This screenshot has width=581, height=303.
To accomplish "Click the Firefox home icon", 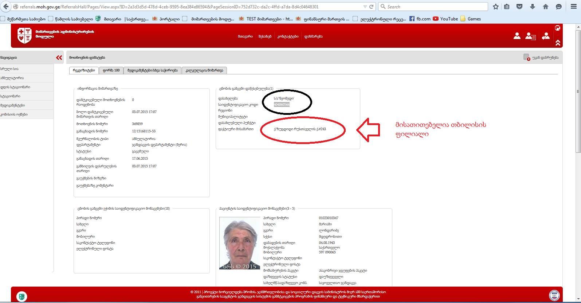I will (x=545, y=7).
